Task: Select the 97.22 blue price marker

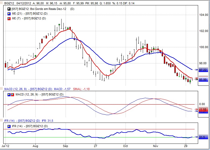Action: pos(203,70)
